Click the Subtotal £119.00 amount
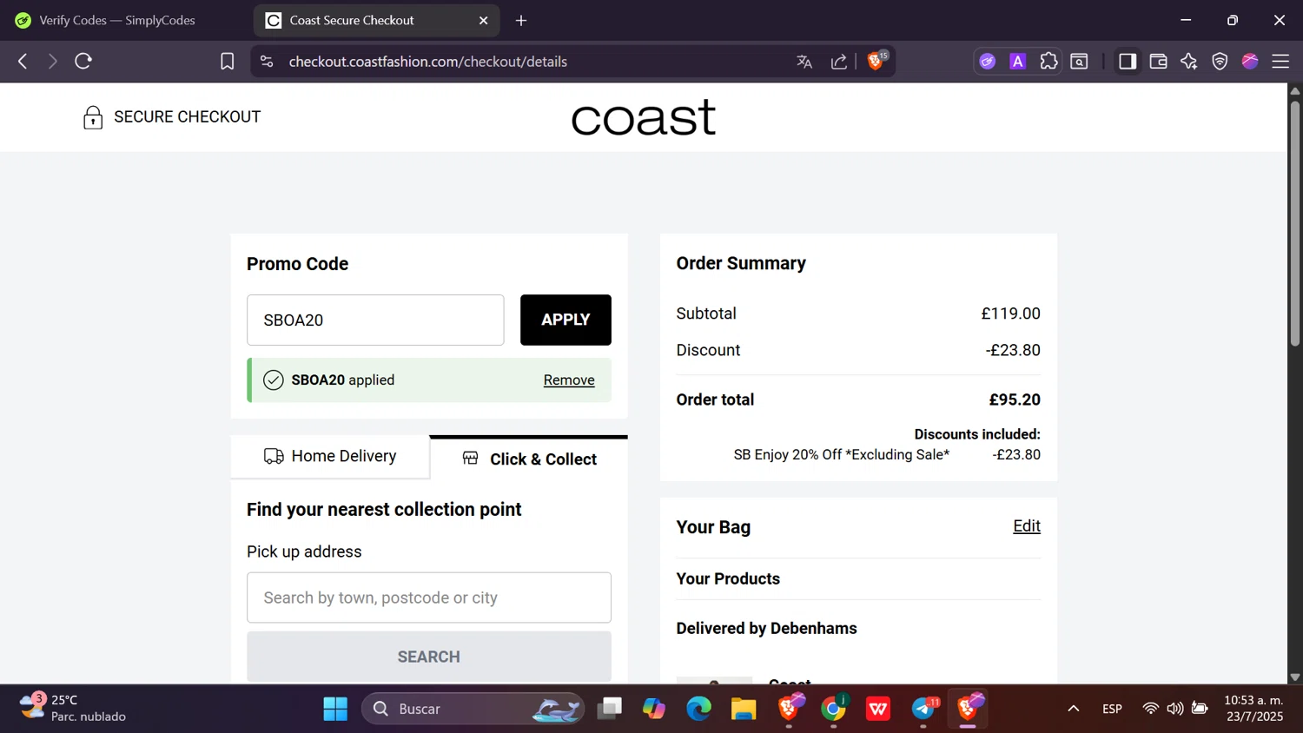The image size is (1303, 733). click(x=1011, y=314)
